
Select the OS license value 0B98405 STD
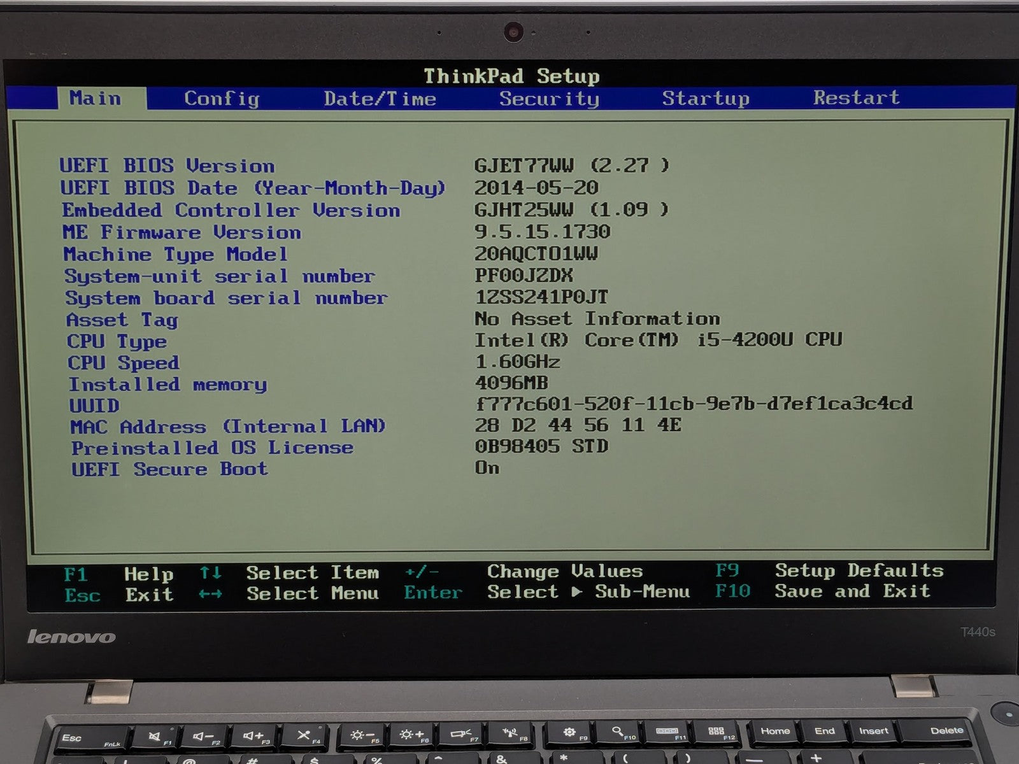point(542,446)
